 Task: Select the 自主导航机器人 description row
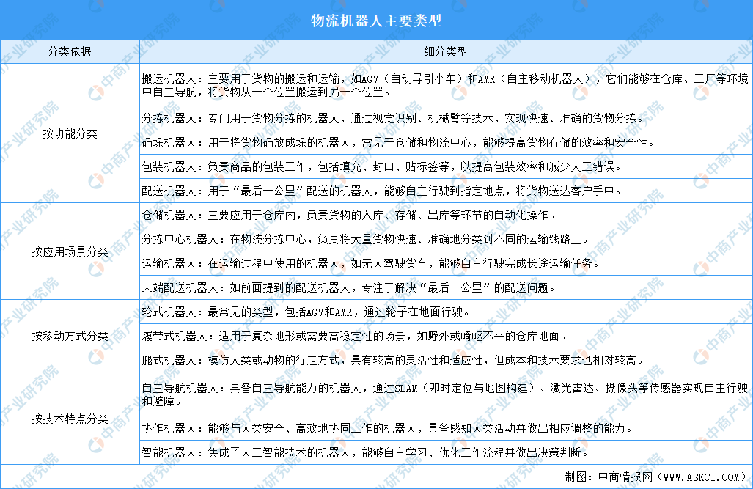pyautogui.click(x=446, y=394)
